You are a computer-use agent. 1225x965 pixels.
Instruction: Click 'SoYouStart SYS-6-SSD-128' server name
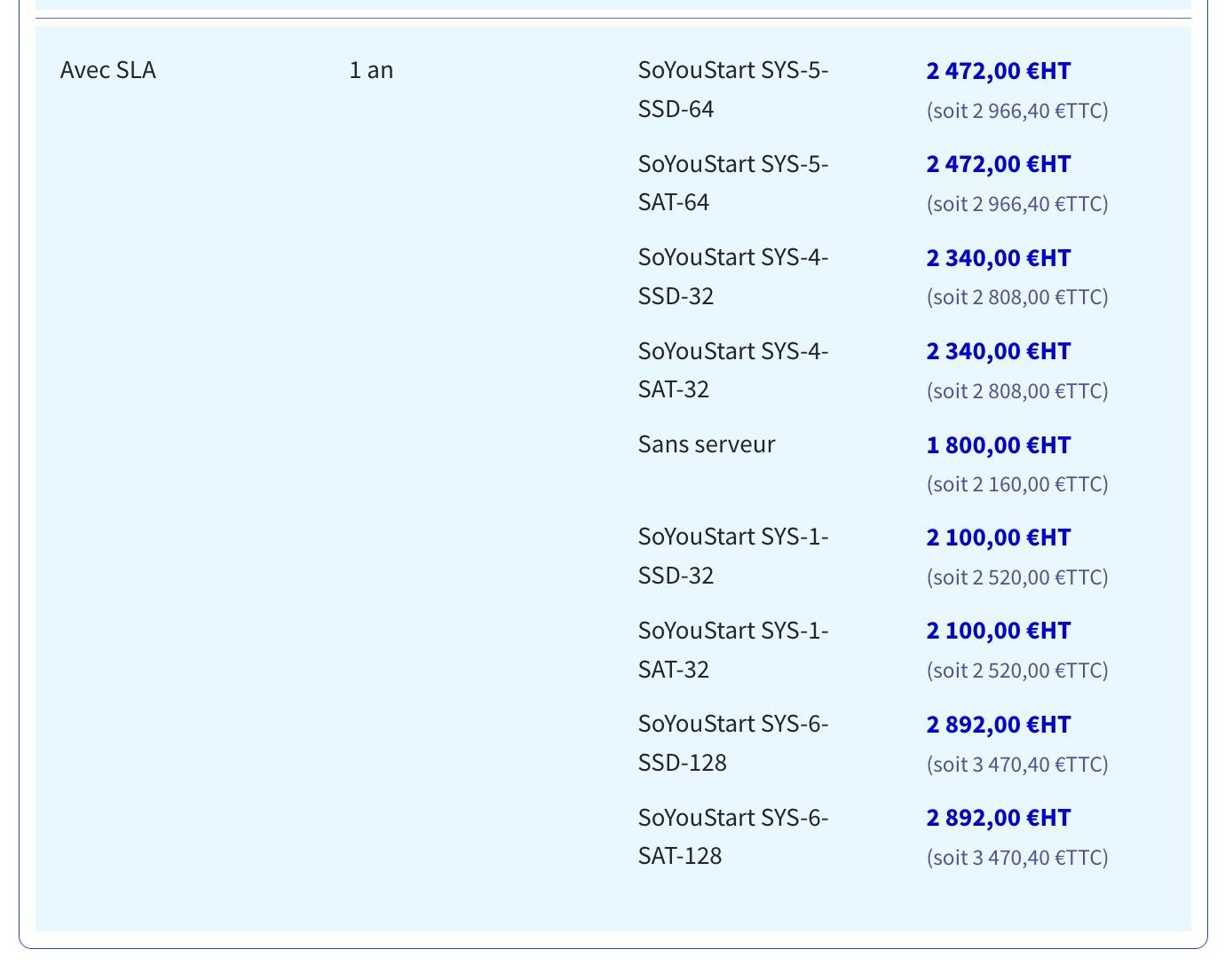[733, 743]
